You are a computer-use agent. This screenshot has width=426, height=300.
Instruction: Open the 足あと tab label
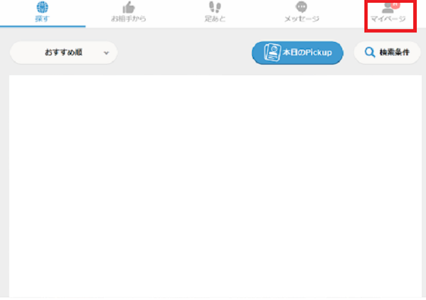click(x=215, y=19)
